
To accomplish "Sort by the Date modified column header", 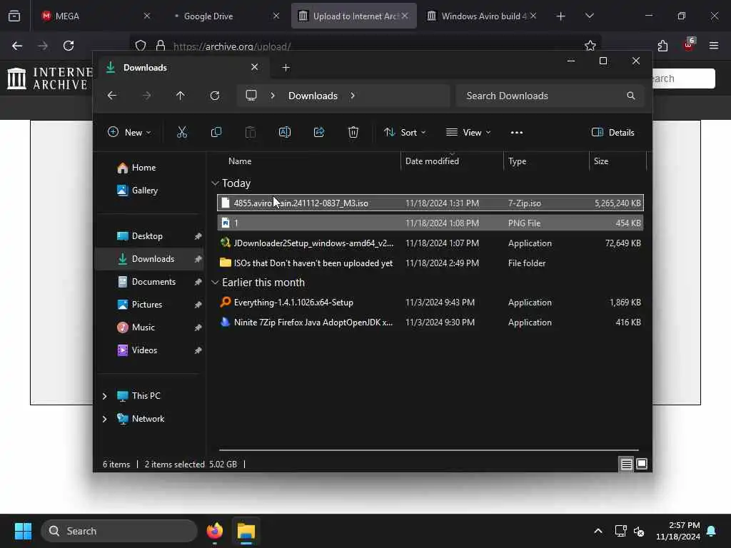I will click(x=452, y=161).
